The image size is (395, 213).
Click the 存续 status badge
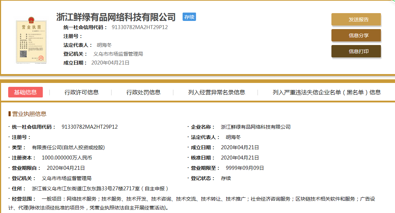click(189, 17)
